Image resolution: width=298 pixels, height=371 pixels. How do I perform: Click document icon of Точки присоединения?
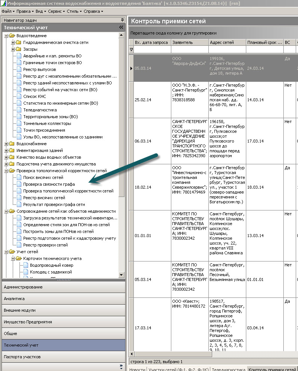click(x=19, y=130)
